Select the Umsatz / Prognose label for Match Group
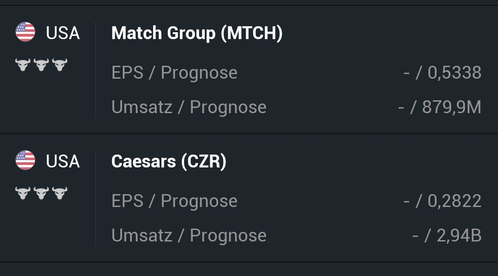This screenshot has width=498, height=276. click(x=189, y=107)
